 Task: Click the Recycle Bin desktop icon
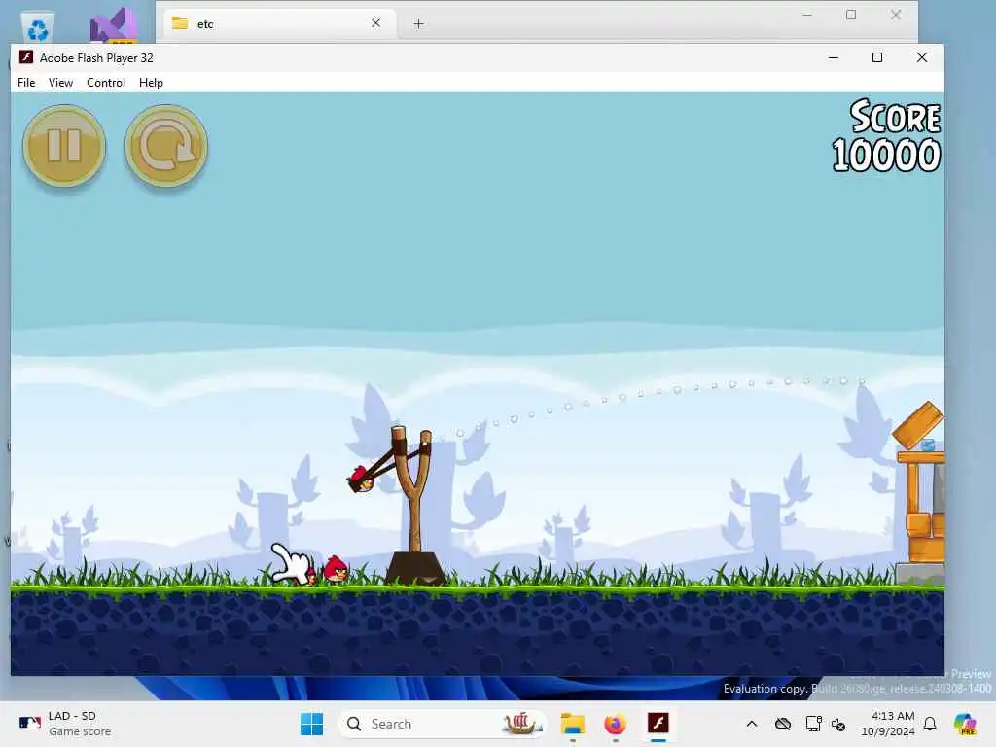(38, 28)
